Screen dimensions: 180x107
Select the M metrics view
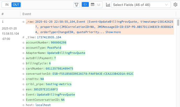(98, 5)
